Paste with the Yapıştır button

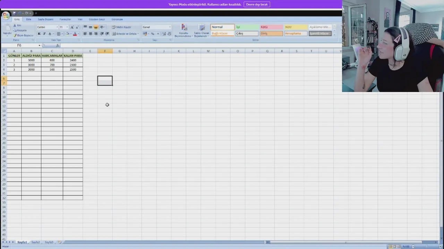[x=7, y=30]
